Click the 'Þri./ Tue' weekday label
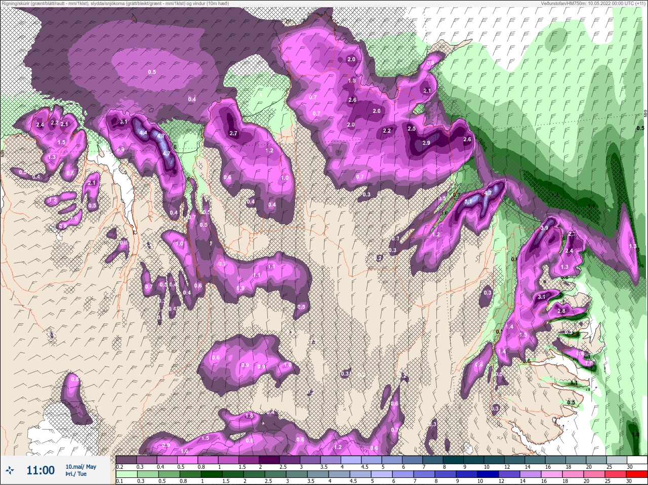The width and height of the screenshot is (648, 485). 76,474
